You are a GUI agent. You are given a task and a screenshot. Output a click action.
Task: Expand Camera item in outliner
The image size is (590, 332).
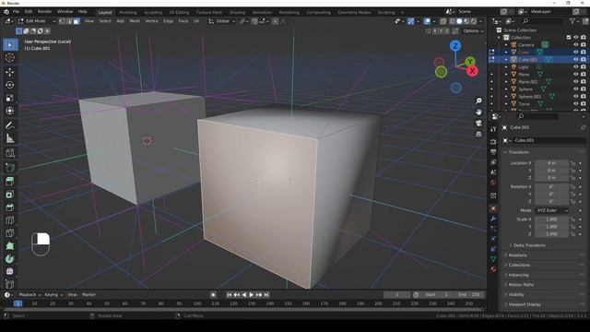point(506,45)
